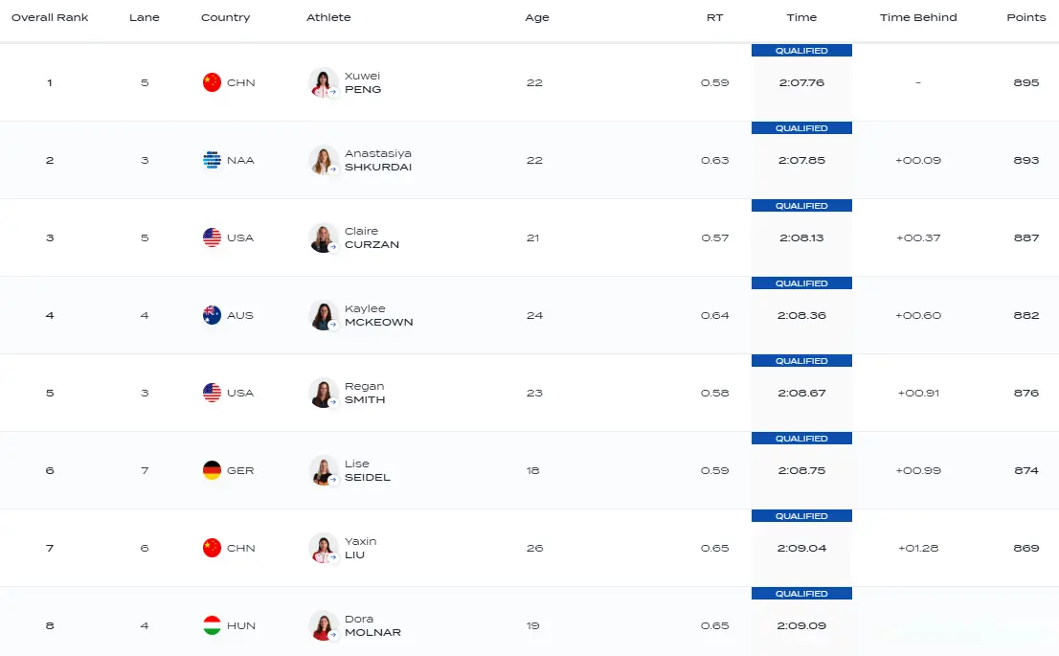Click the Germany flag next to Lise Seidel
Image resolution: width=1059 pixels, height=656 pixels.
[212, 470]
